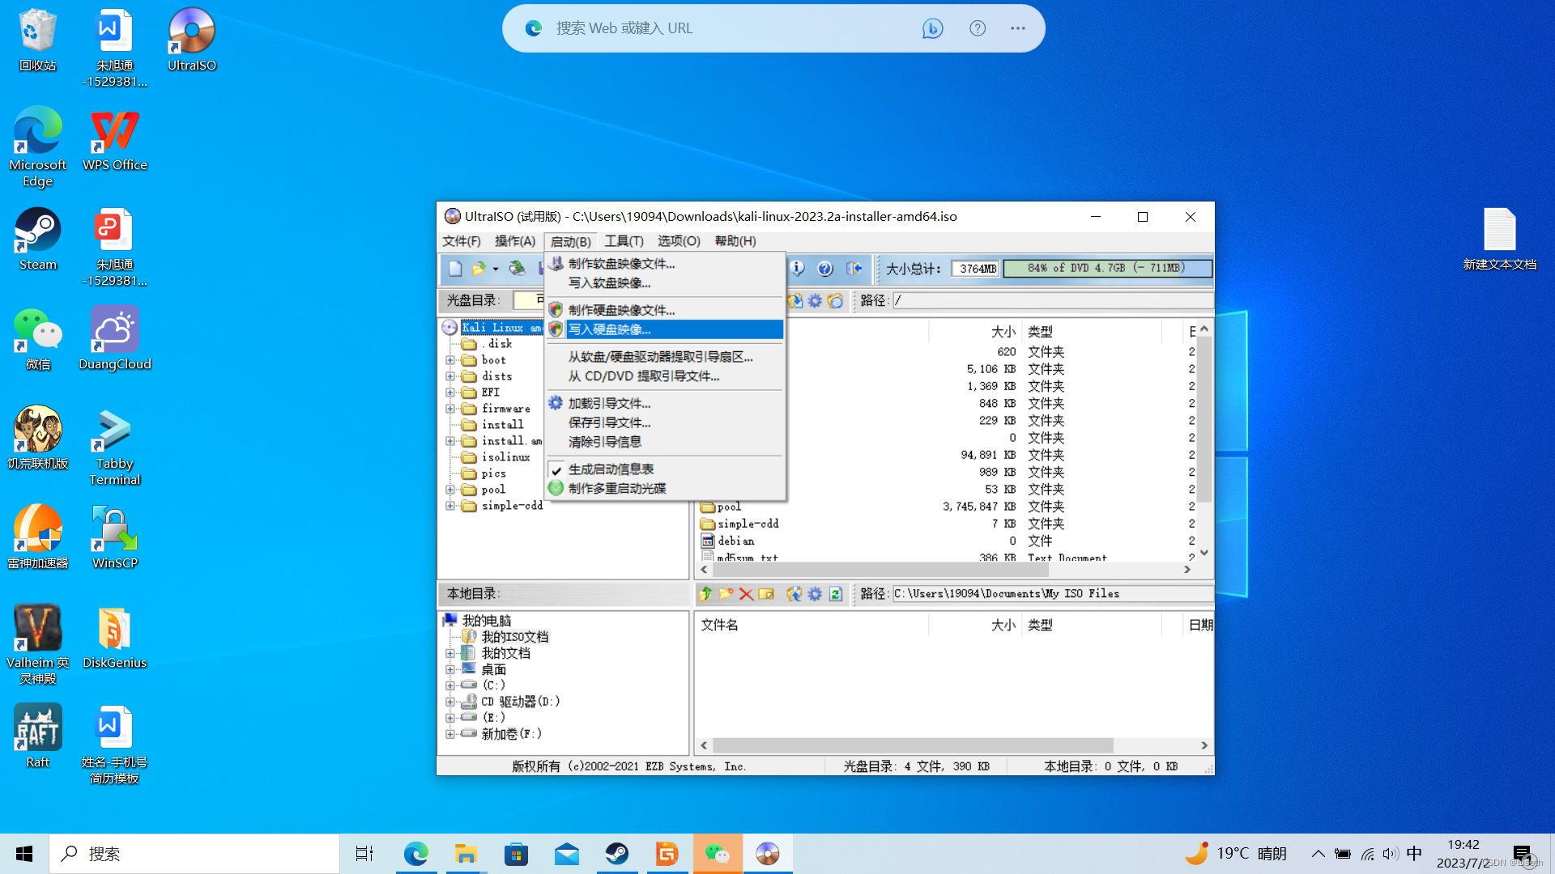Click the local path input field

tap(1051, 594)
